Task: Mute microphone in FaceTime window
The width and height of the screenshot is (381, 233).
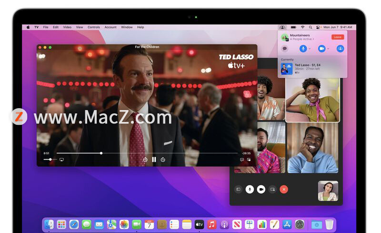Action: pyautogui.click(x=250, y=189)
